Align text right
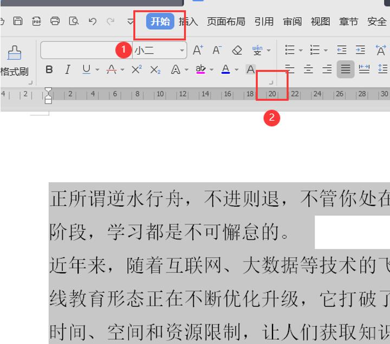The image size is (390, 344). coord(327,69)
